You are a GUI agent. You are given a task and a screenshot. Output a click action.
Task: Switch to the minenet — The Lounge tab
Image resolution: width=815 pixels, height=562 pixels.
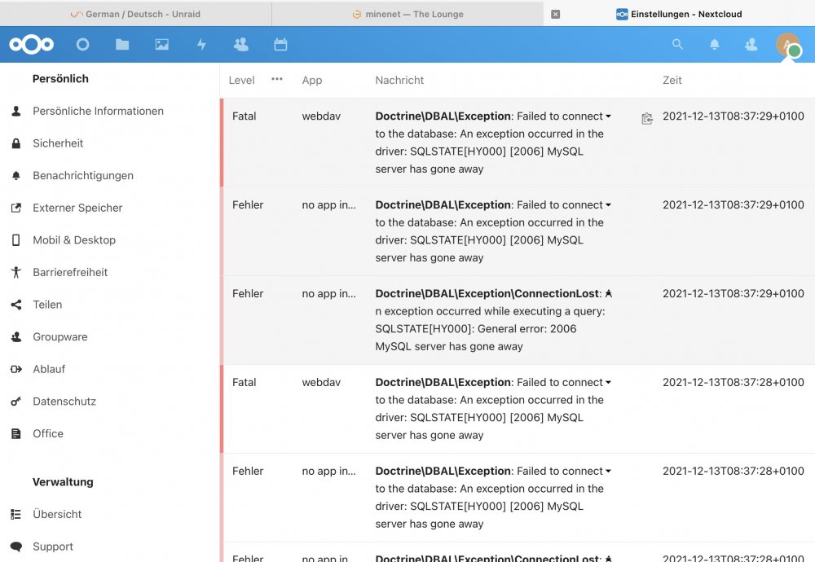(x=407, y=14)
